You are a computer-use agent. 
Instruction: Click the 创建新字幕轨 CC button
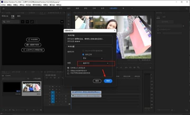pyautogui.click(x=33, y=45)
